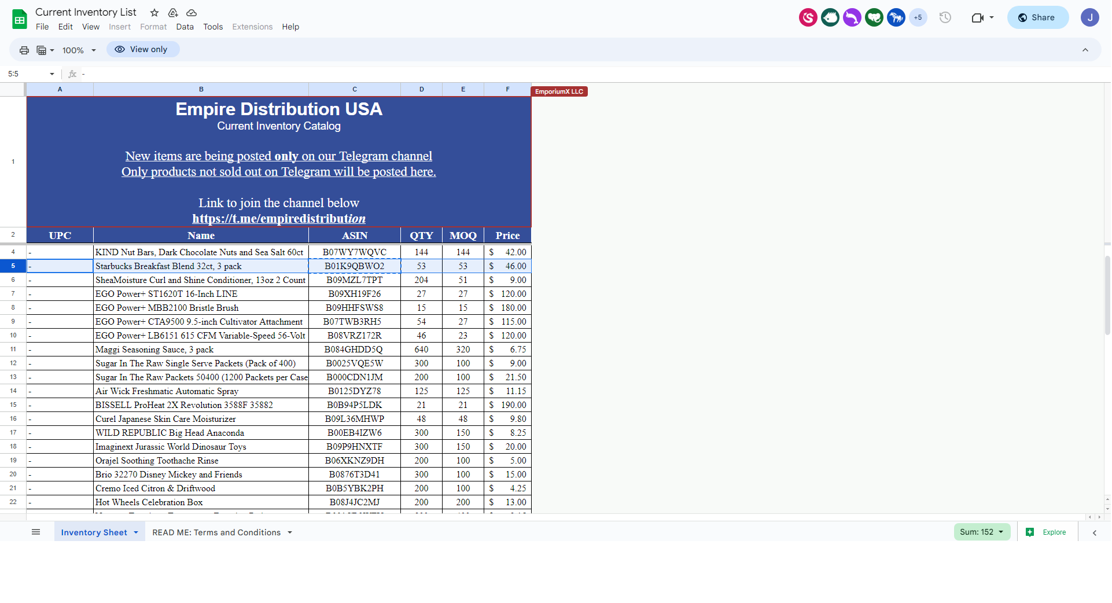1112x603 pixels.
Task: Click the QTY cell showing 640
Action: tap(421, 350)
